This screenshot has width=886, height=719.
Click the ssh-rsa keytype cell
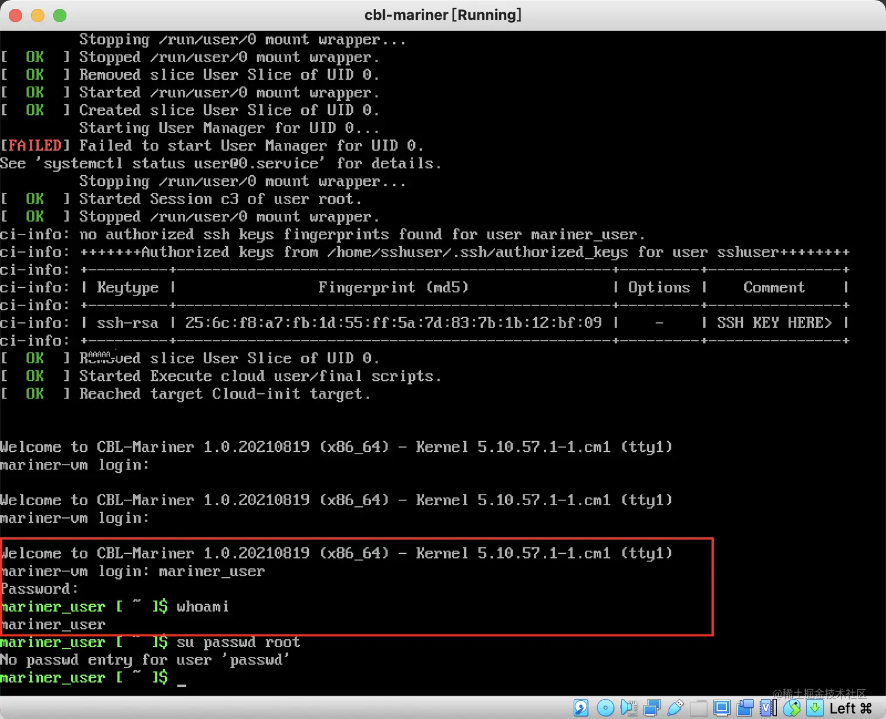128,323
